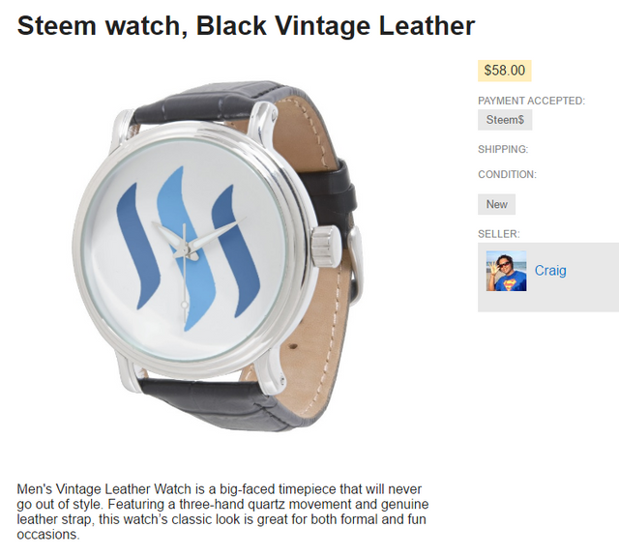619x557 pixels.
Task: Open seller Craig's profile link
Action: 550,271
